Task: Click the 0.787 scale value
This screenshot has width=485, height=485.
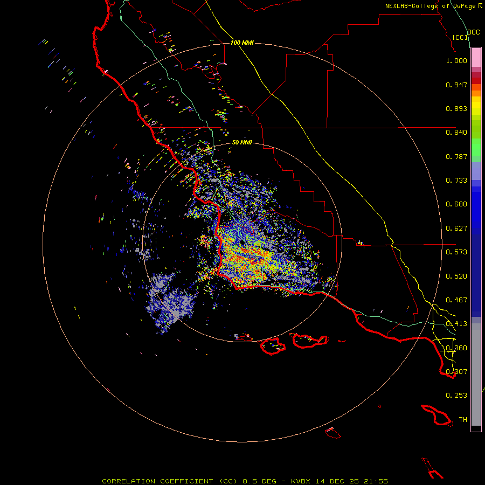Action: [456, 156]
